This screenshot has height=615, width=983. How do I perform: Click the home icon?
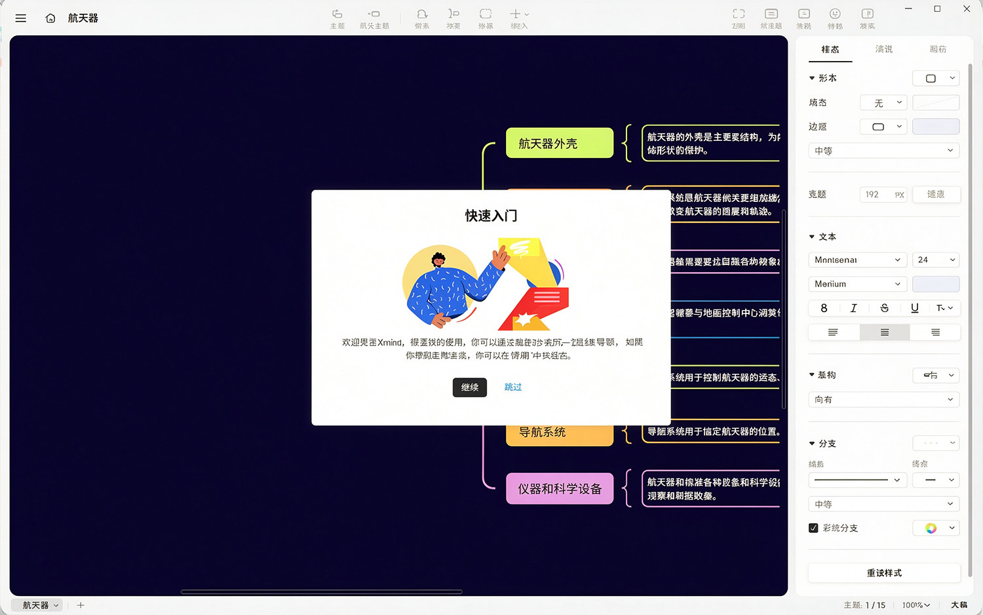[x=50, y=18]
